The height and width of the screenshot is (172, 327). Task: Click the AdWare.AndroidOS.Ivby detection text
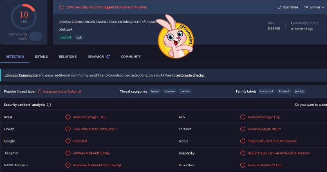[91, 153]
